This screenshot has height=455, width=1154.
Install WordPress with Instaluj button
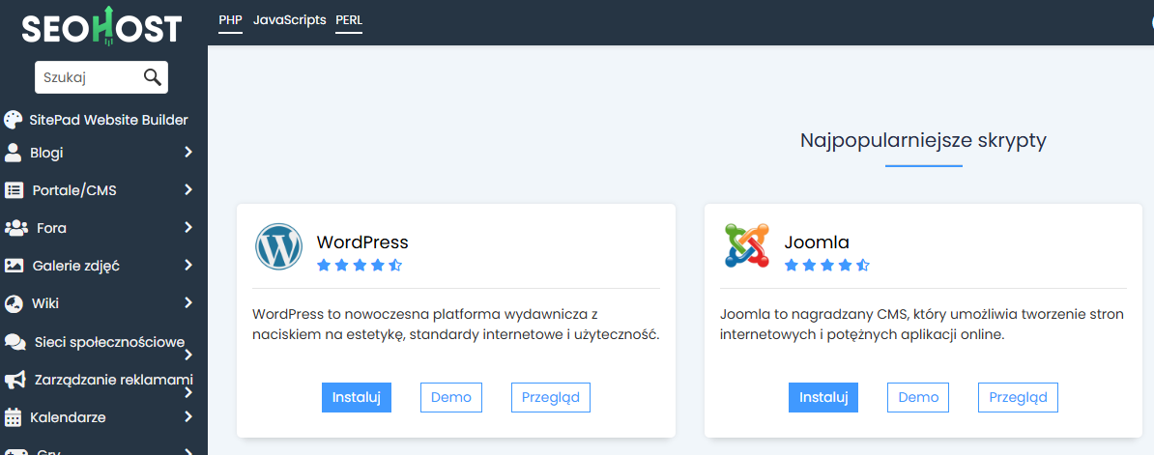(357, 398)
